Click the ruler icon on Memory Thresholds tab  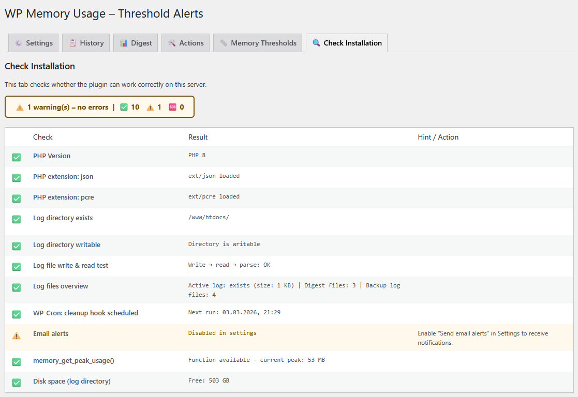coord(224,43)
